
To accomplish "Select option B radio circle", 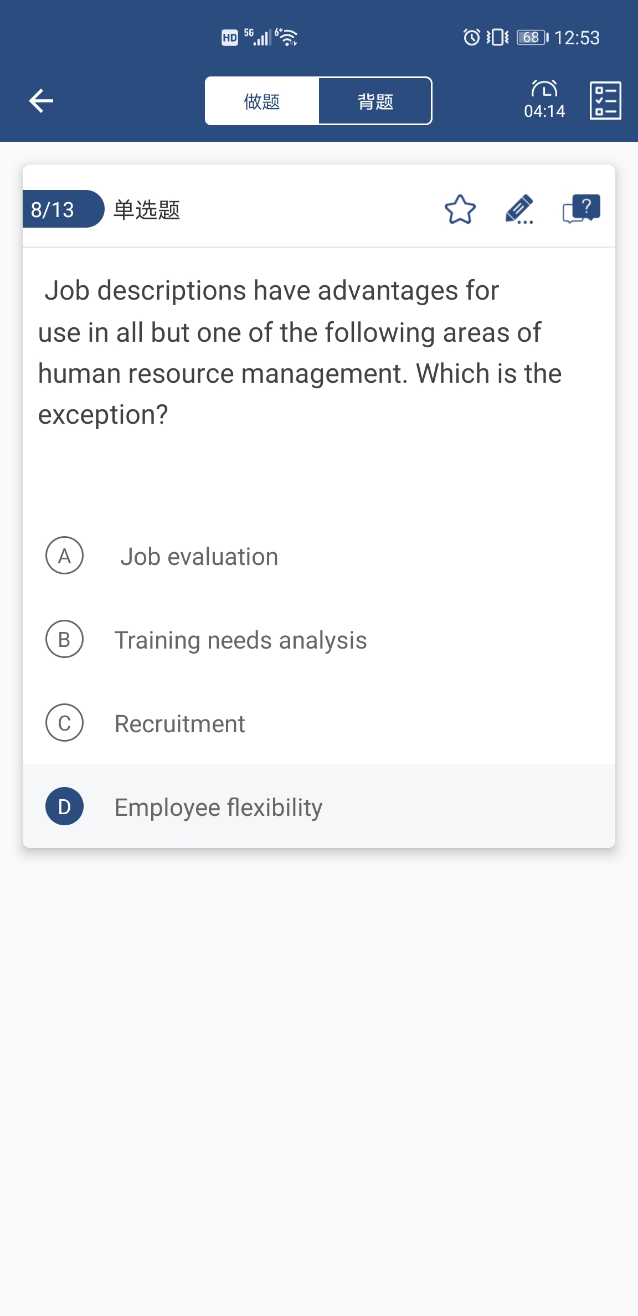I will pos(64,639).
